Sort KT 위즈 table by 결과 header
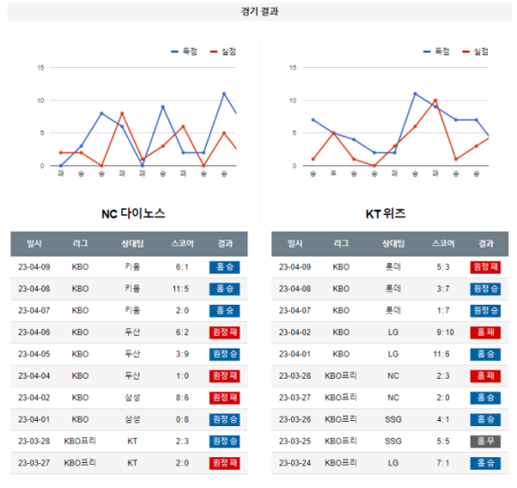Screen dimensions: 517x488 [x=486, y=244]
